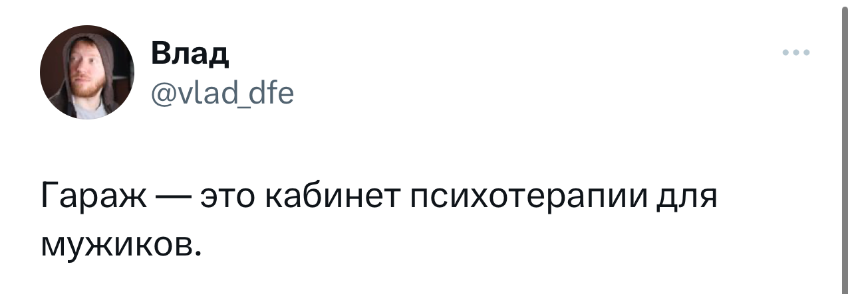Expand tweet actions via the ellipsis icon
Viewport: 854px width, 294px height.
[796, 52]
